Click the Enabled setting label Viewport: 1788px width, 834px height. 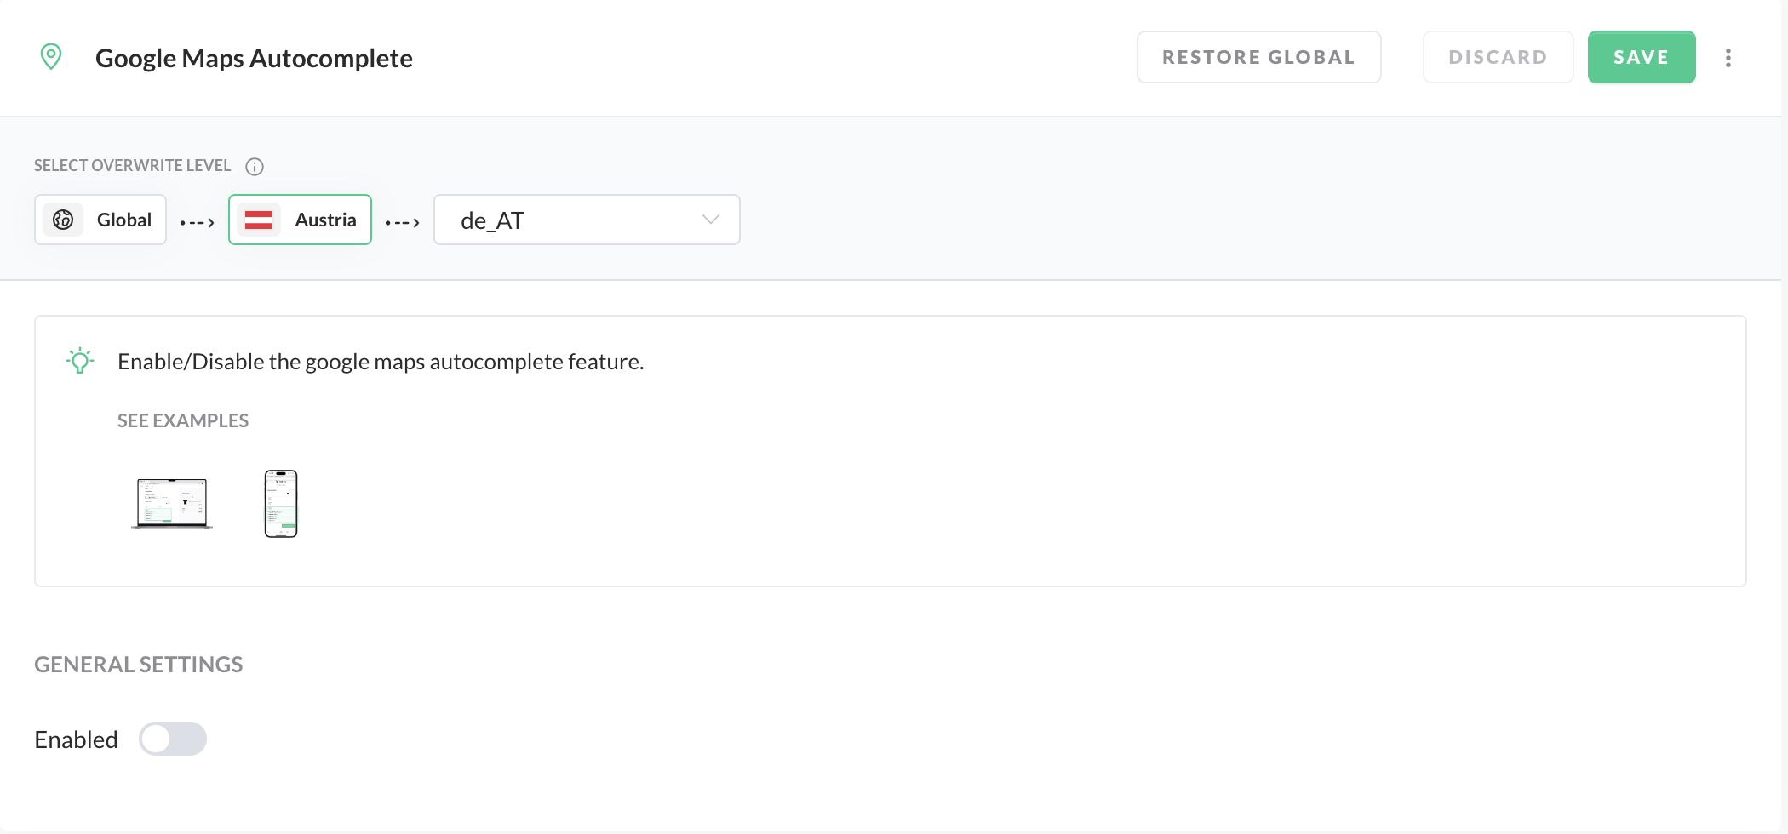coord(76,740)
